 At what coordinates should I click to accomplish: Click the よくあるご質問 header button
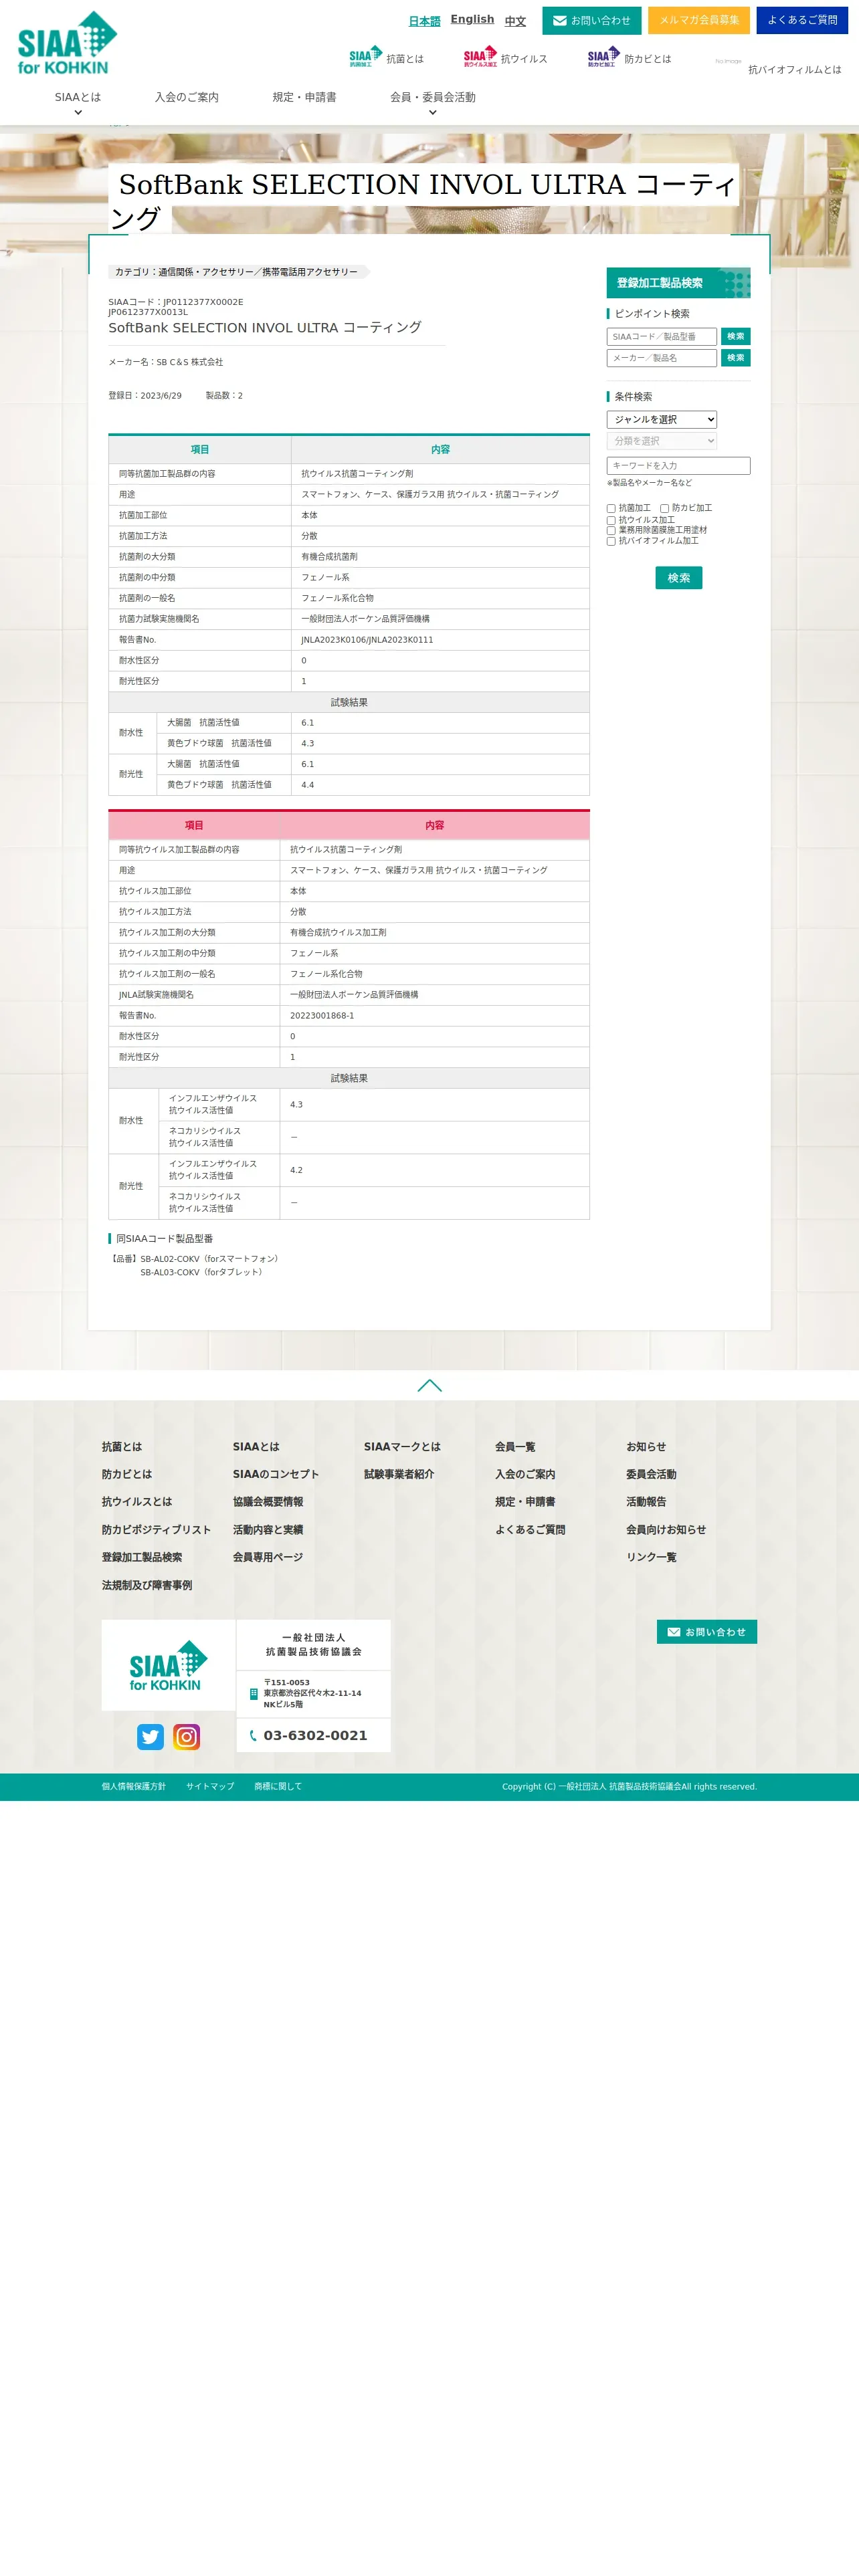pos(802,20)
